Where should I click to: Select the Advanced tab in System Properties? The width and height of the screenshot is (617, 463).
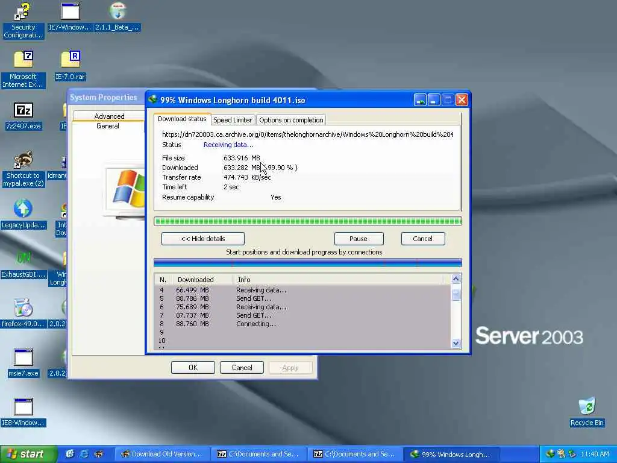point(109,116)
